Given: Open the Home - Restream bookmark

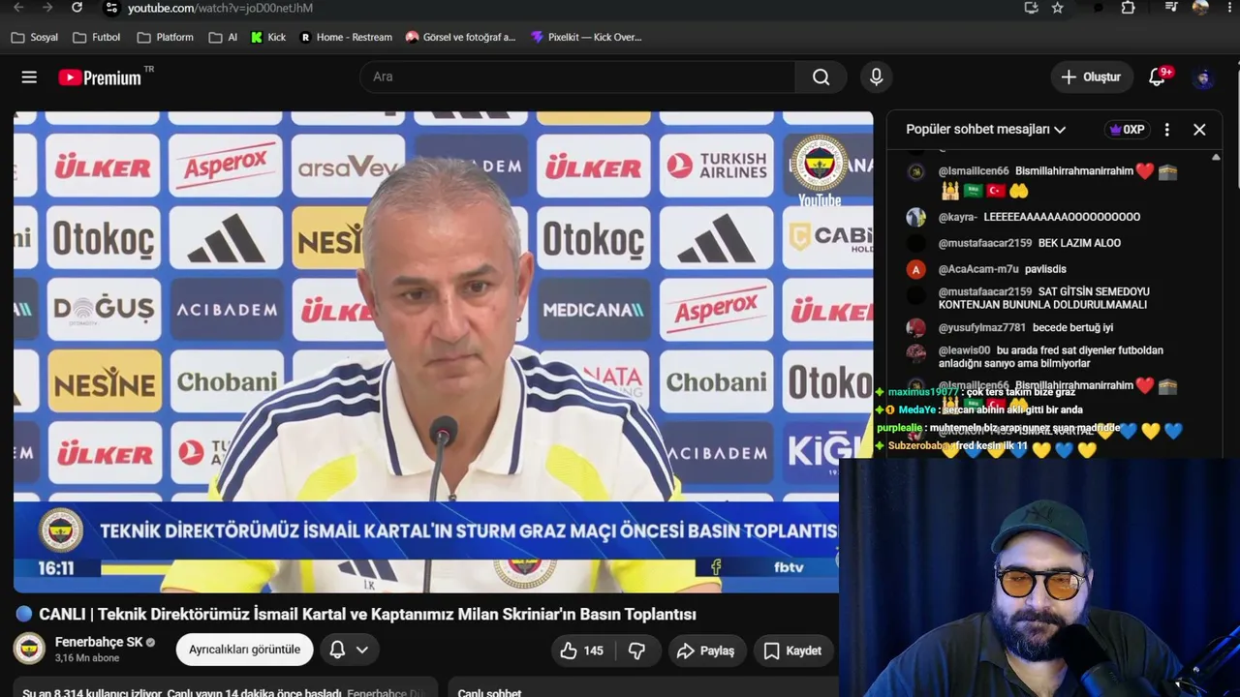Looking at the screenshot, I should (346, 38).
